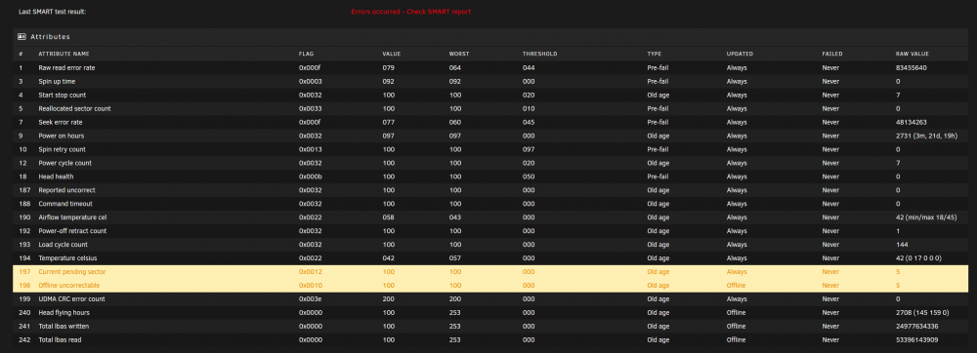Click worst value '060' in Seek error rate row
This screenshot has height=353, width=977.
point(455,123)
